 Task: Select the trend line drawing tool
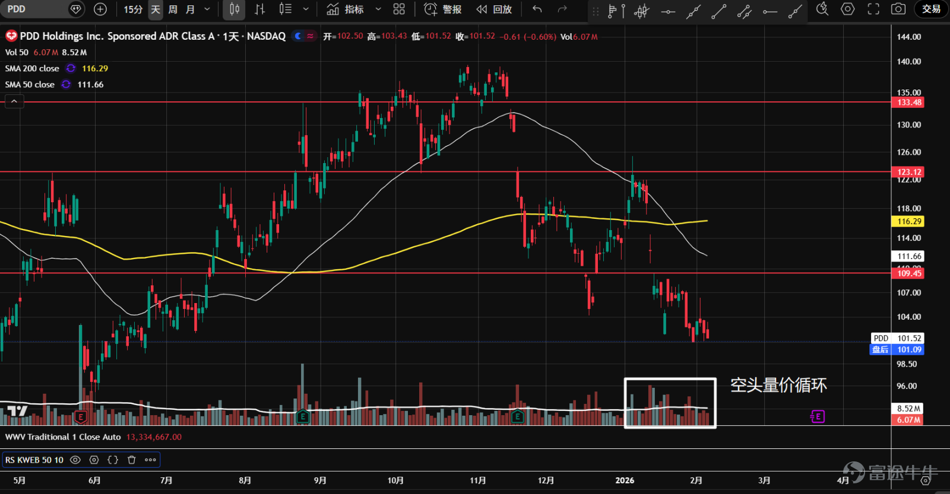(719, 11)
